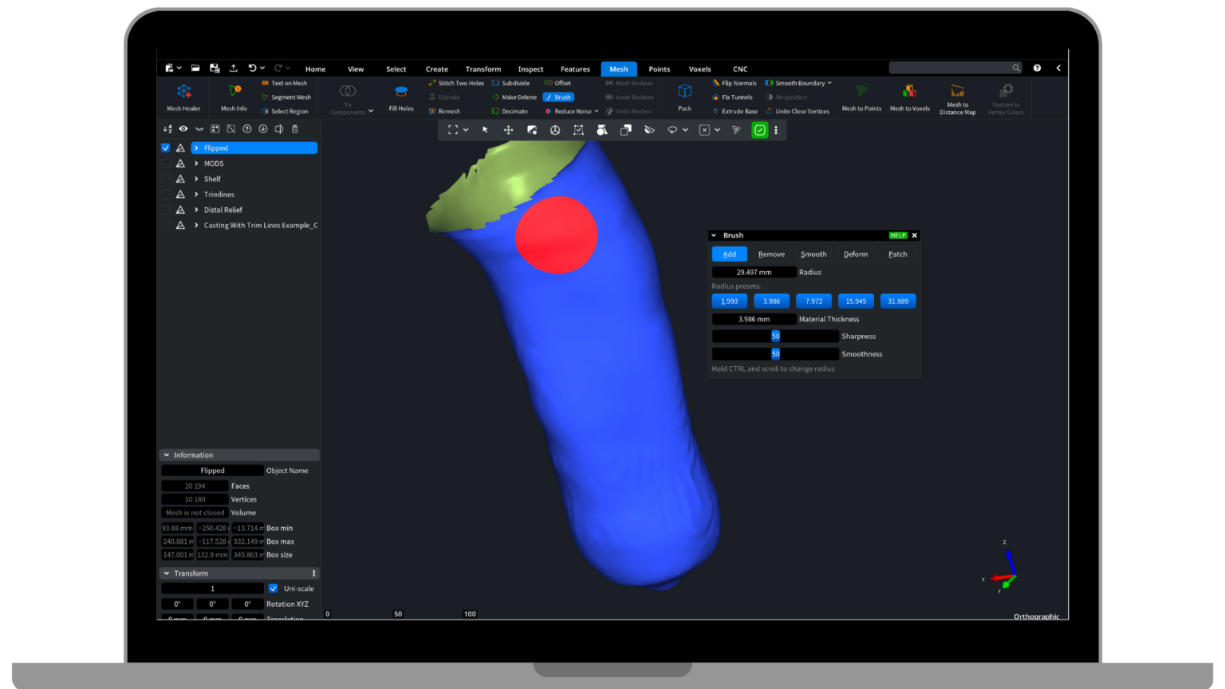Uncheck the Flipped object checkbox
Image resolution: width=1225 pixels, height=689 pixels.
165,148
